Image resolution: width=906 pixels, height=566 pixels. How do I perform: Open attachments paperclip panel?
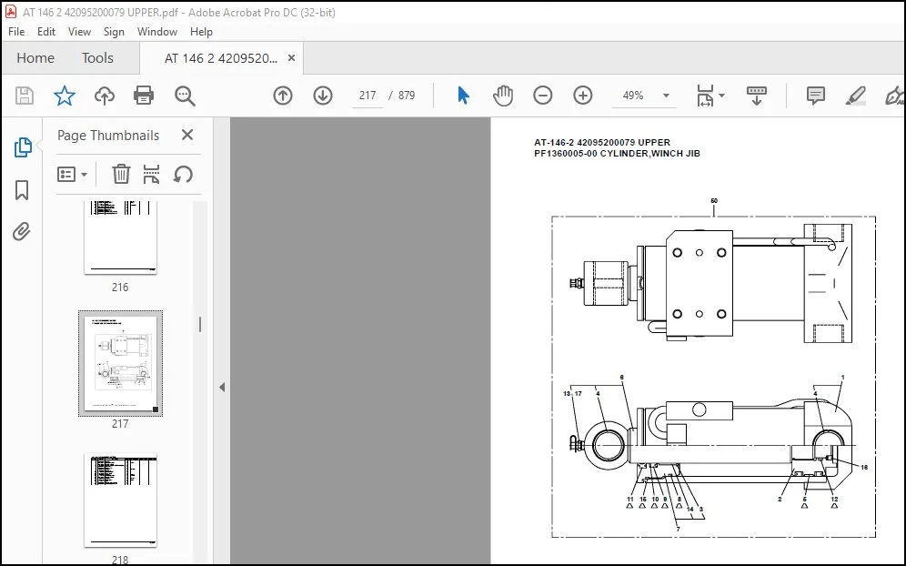pos(22,232)
